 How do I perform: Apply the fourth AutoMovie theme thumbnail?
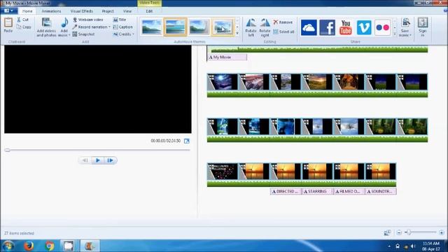click(223, 27)
